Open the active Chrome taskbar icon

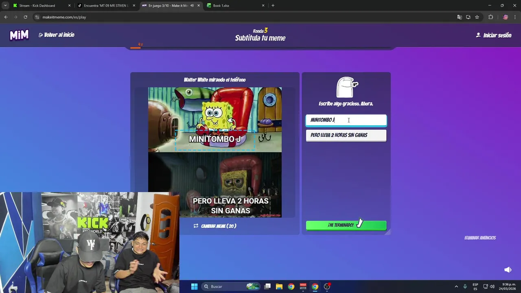pyautogui.click(x=315, y=286)
